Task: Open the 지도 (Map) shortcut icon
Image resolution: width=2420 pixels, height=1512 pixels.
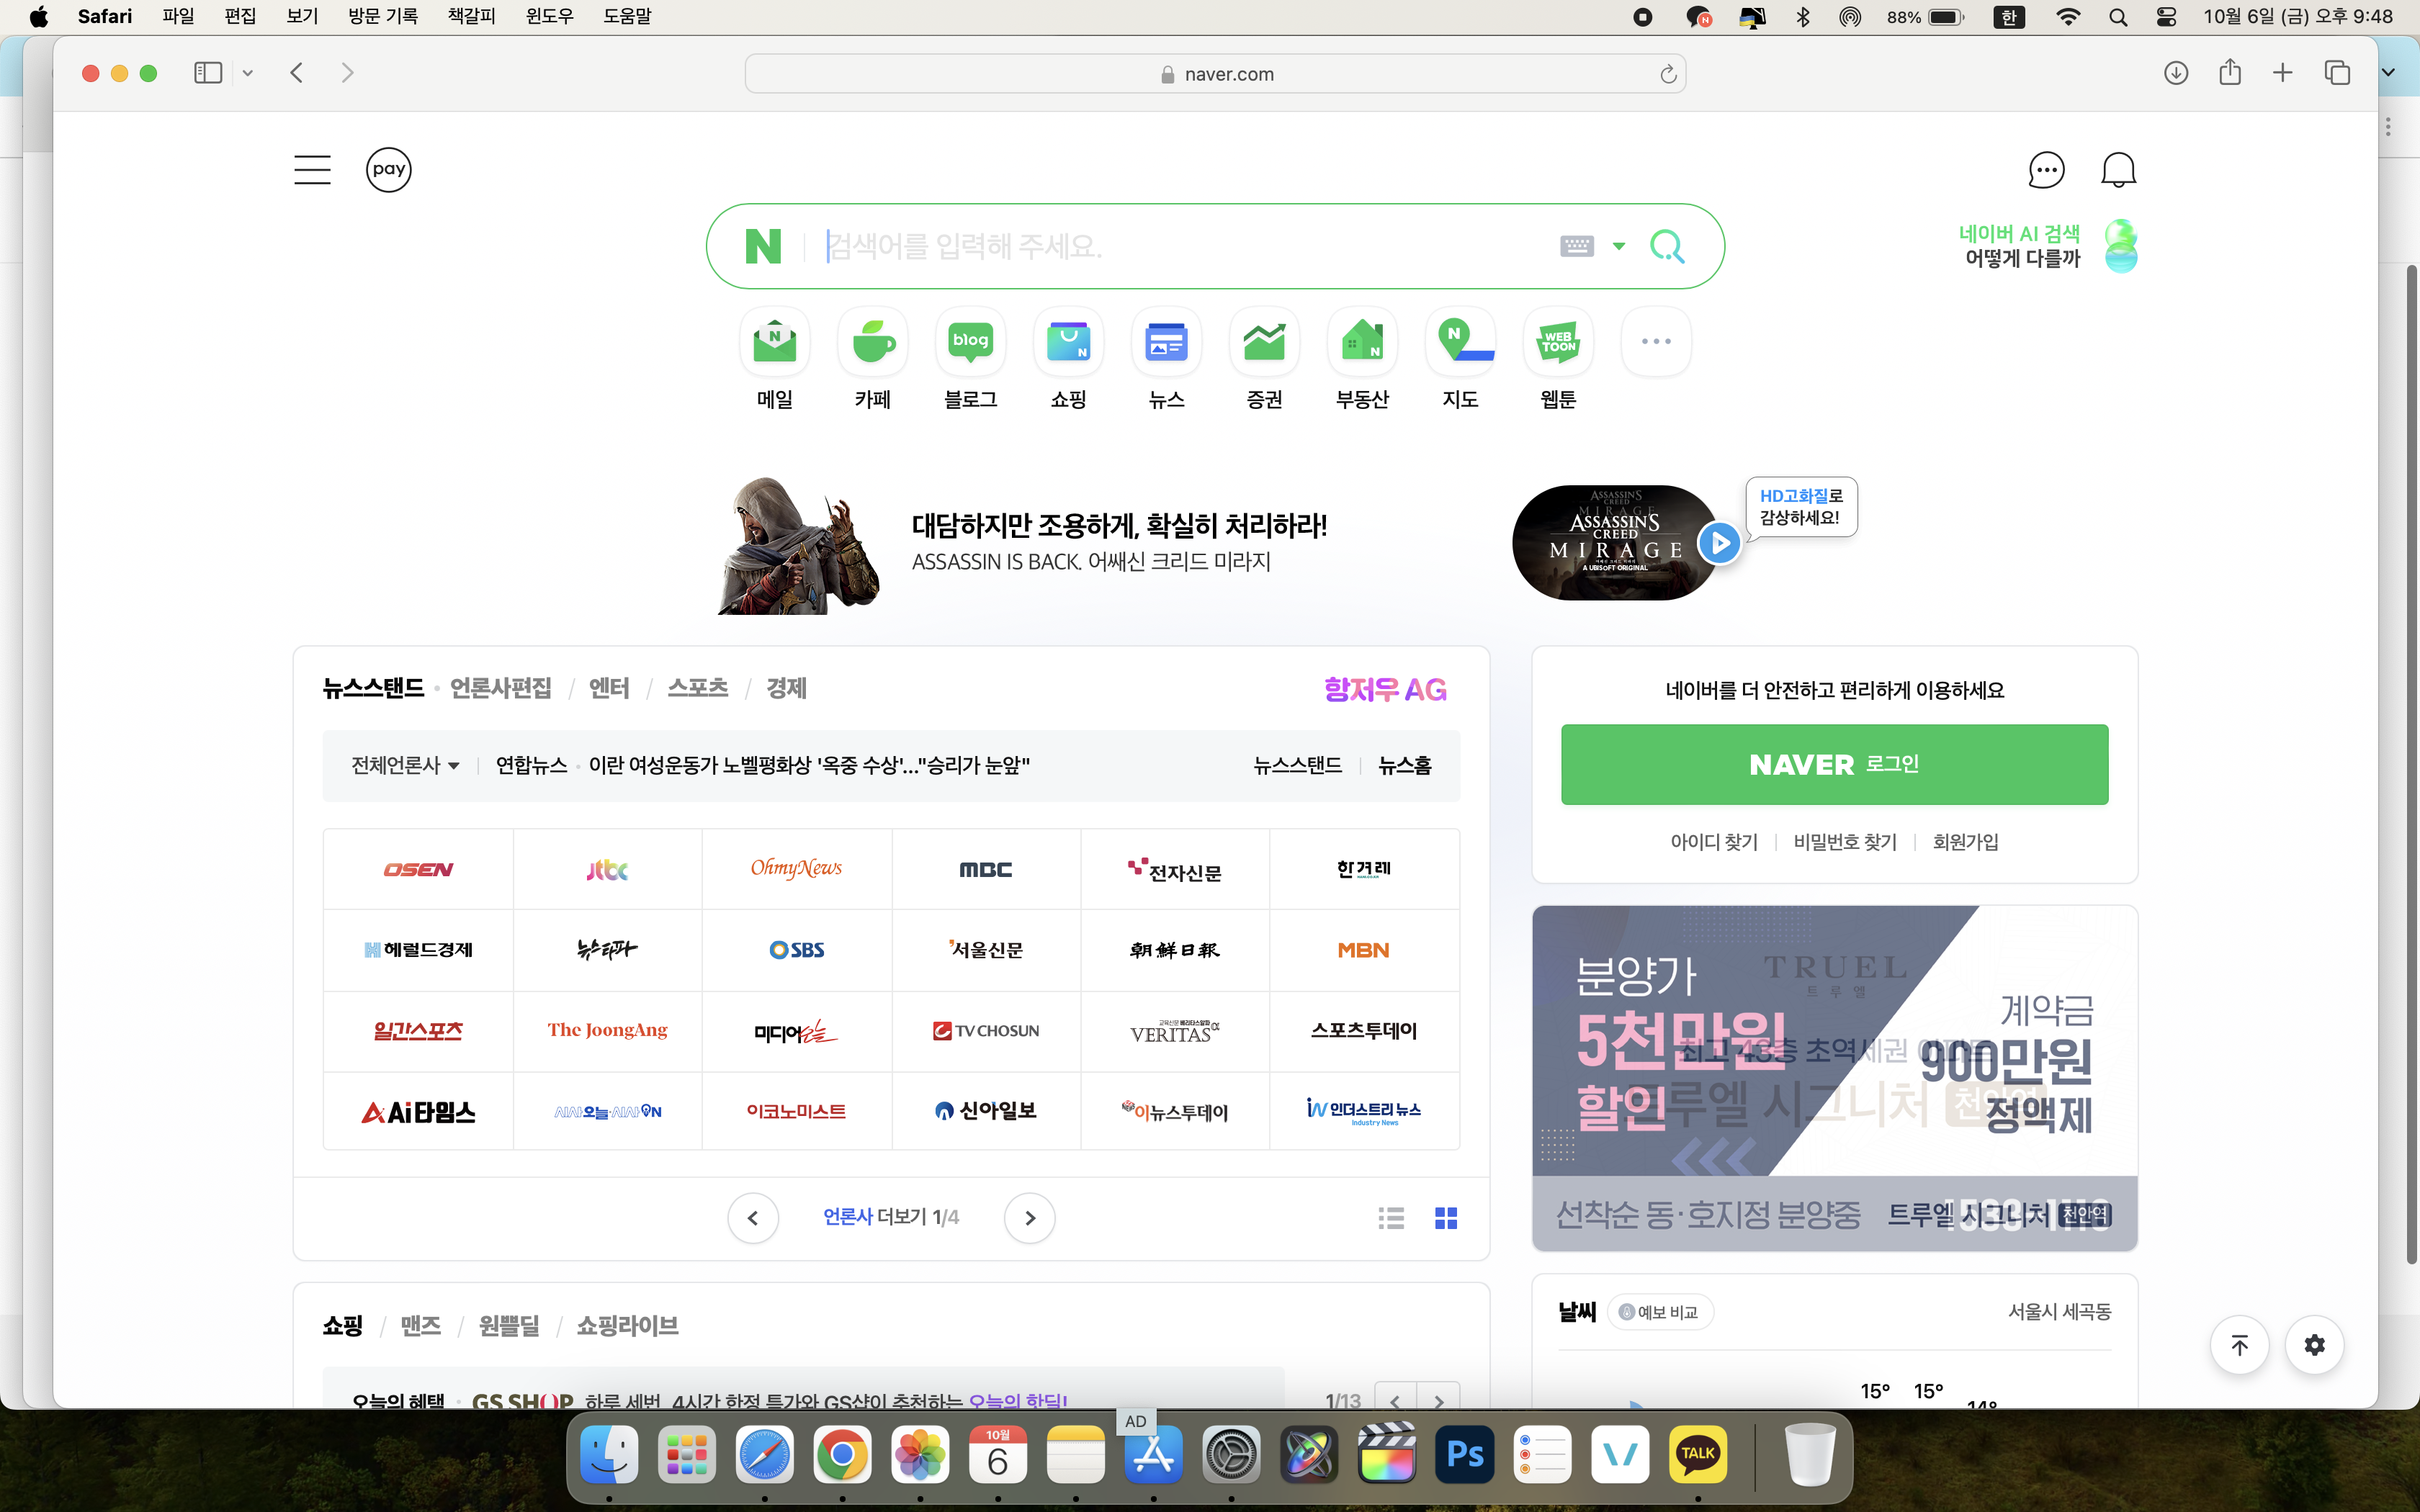Action: pos(1460,342)
